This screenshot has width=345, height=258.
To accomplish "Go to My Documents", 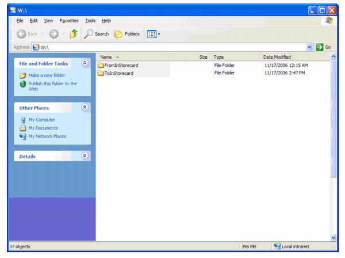I will pos(43,128).
